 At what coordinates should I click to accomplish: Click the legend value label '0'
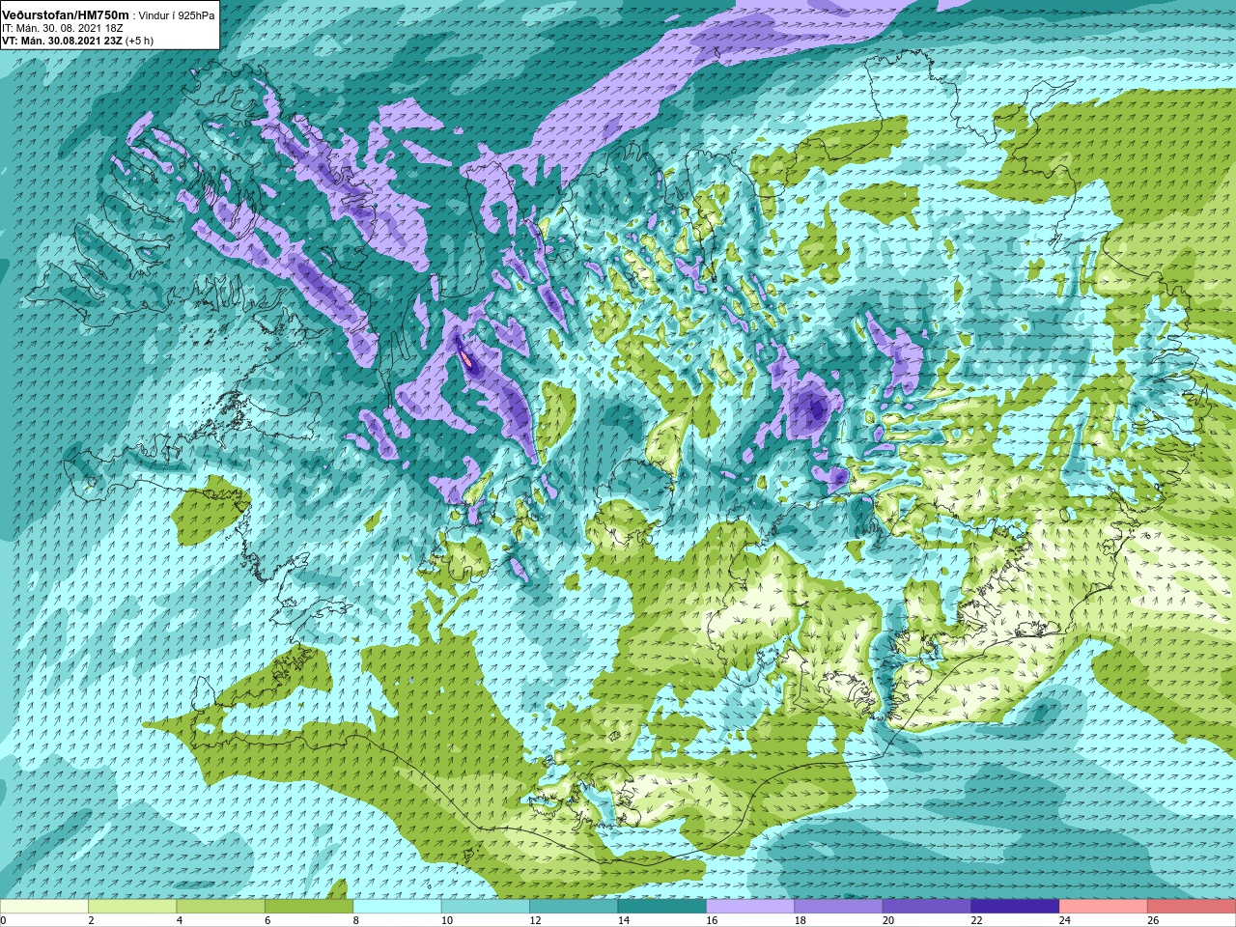[4, 920]
